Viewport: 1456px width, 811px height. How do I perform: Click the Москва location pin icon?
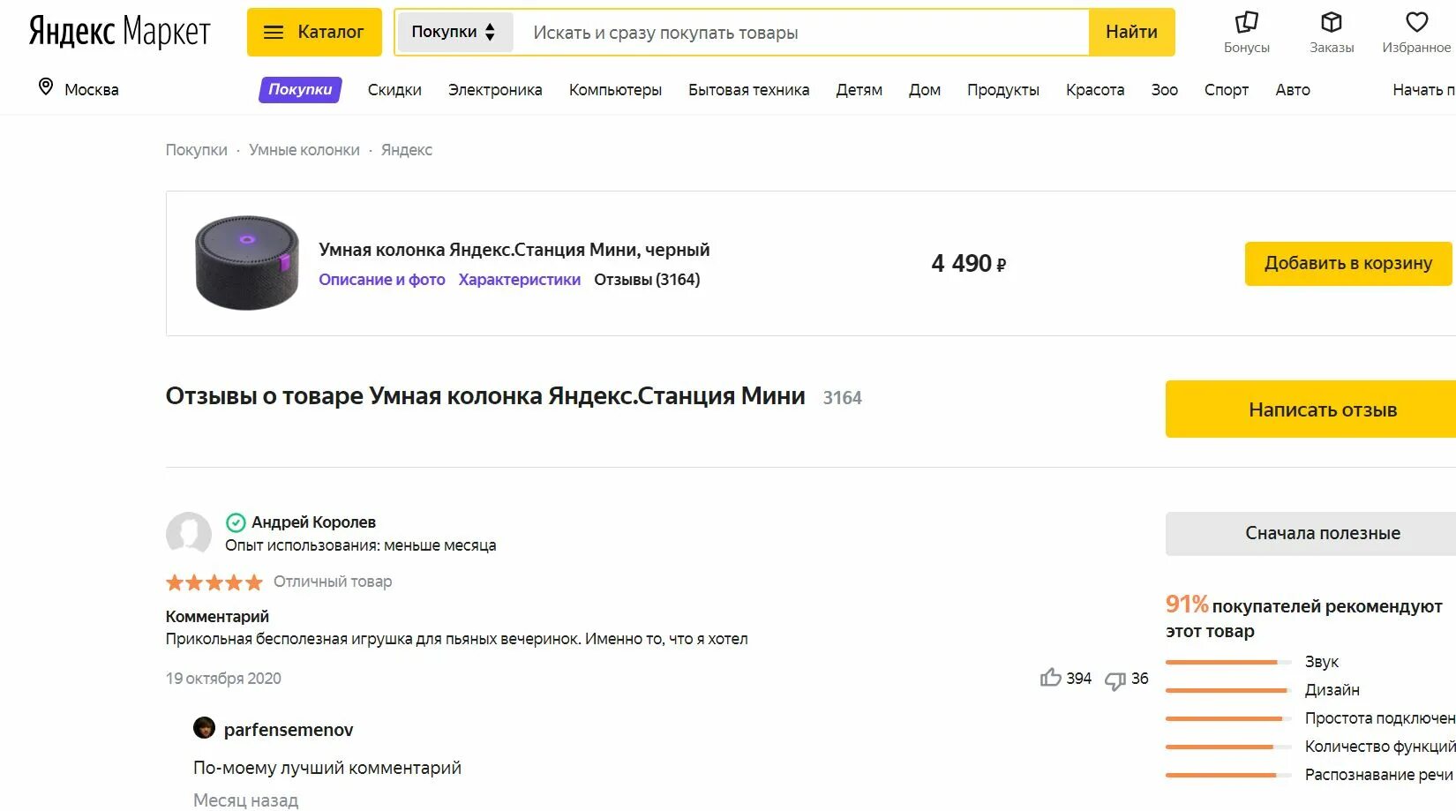click(46, 86)
